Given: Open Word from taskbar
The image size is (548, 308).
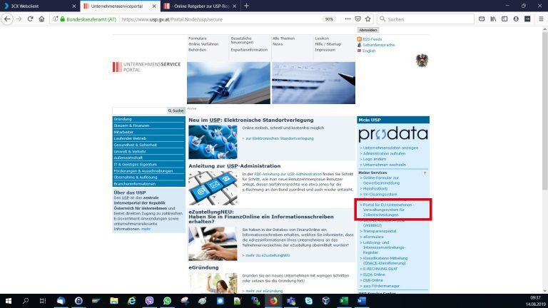Looking at the screenshot, I should [x=362, y=301].
